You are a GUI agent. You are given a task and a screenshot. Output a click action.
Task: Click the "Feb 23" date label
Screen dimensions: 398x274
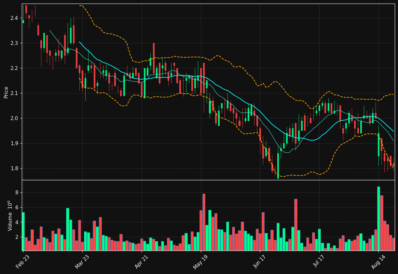[x=22, y=263]
